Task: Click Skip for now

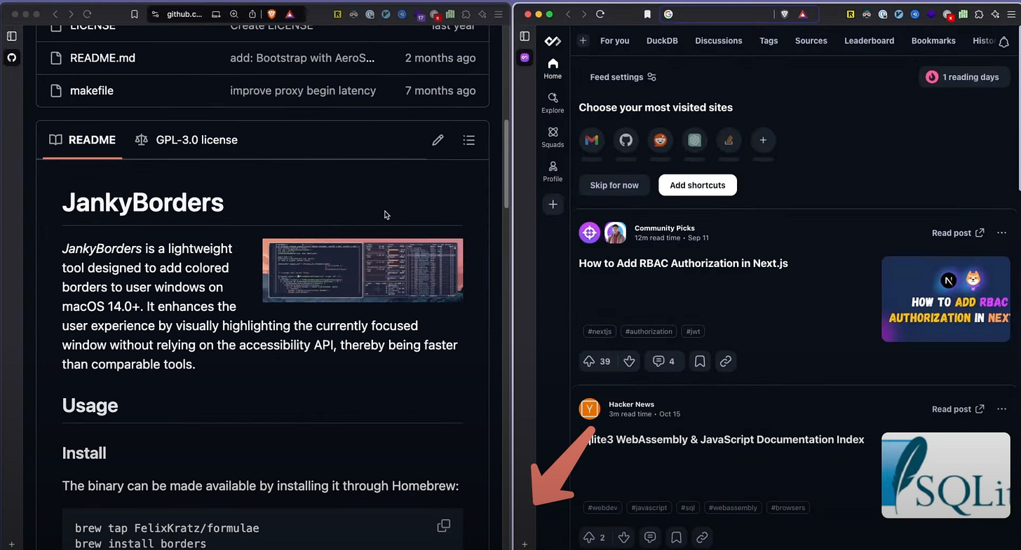Action: (x=614, y=185)
